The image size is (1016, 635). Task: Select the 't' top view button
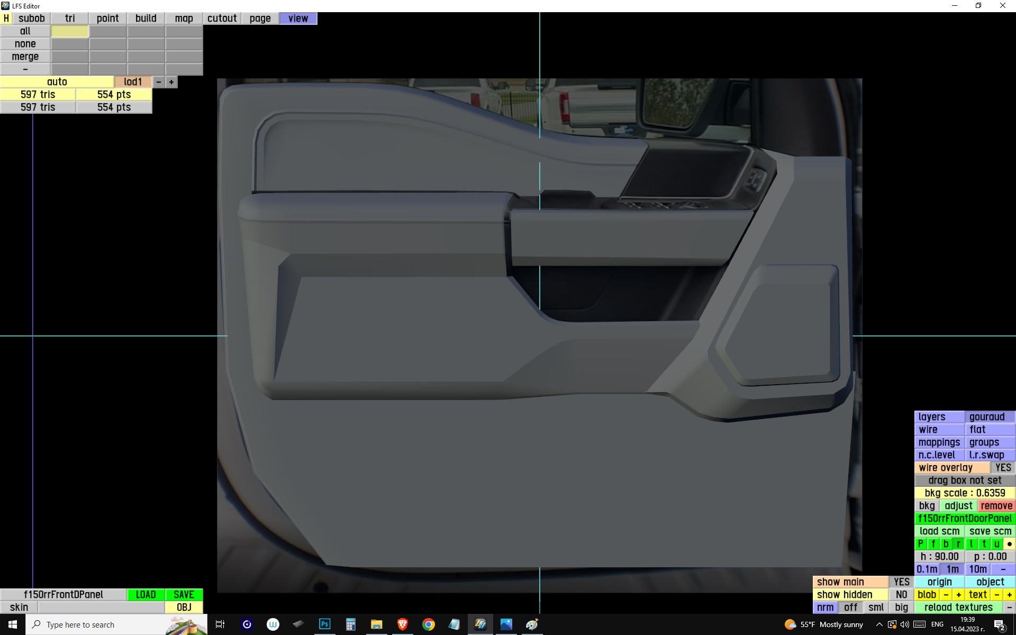(x=984, y=544)
